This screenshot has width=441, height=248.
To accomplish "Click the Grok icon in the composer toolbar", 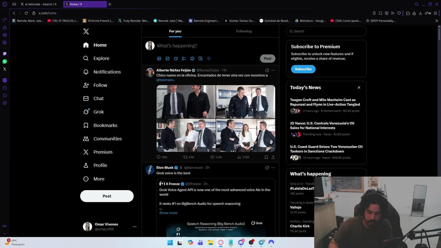I will click(x=176, y=59).
